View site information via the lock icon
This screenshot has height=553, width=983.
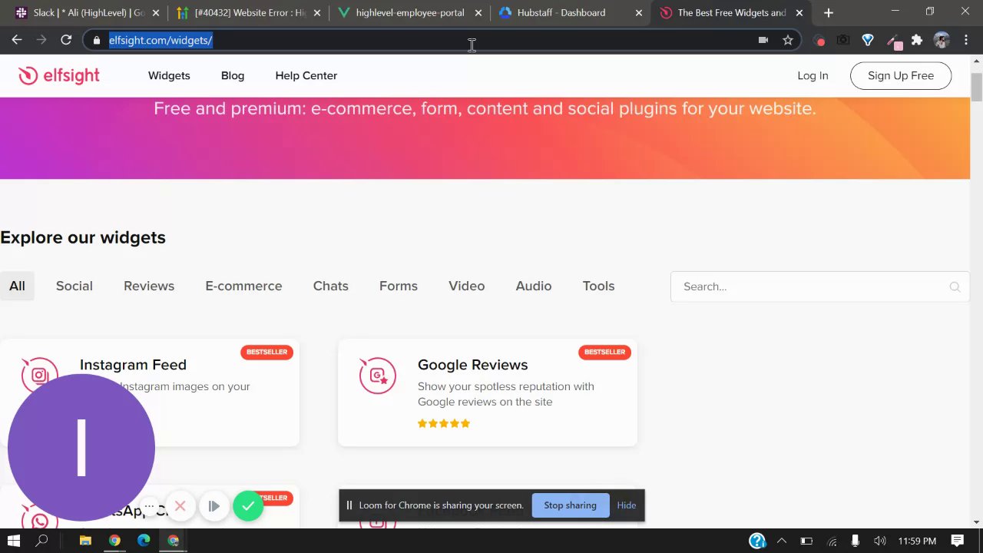click(96, 40)
